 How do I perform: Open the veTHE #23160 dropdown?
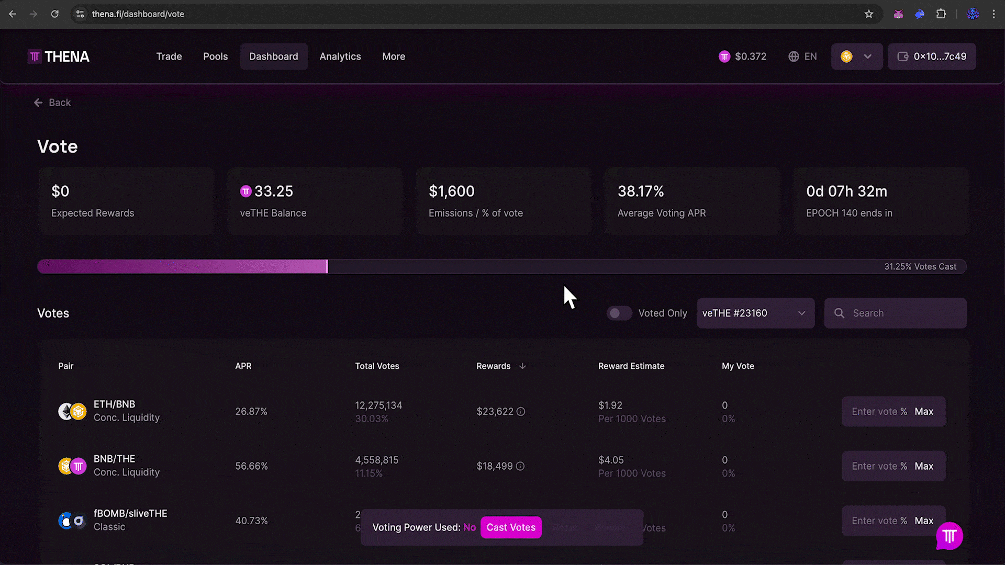coord(755,313)
